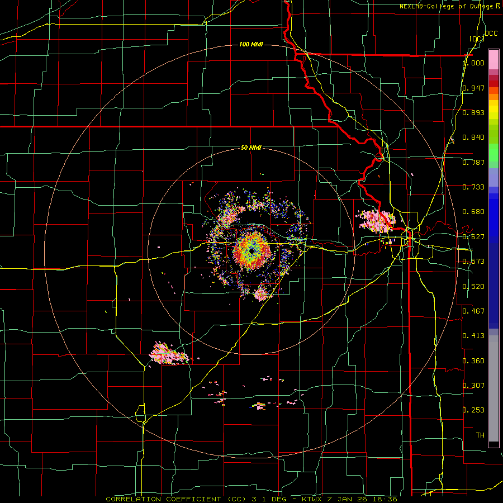This screenshot has height=503, width=503.
Task: Click the 0.893 value on the scale
Action: [x=473, y=112]
